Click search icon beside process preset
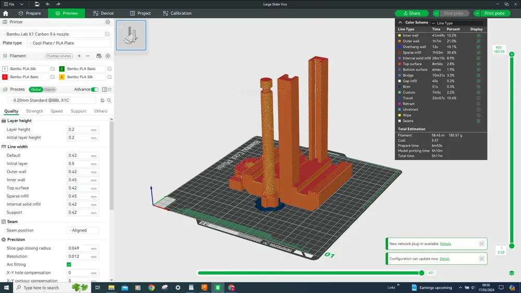 (x=109, y=100)
